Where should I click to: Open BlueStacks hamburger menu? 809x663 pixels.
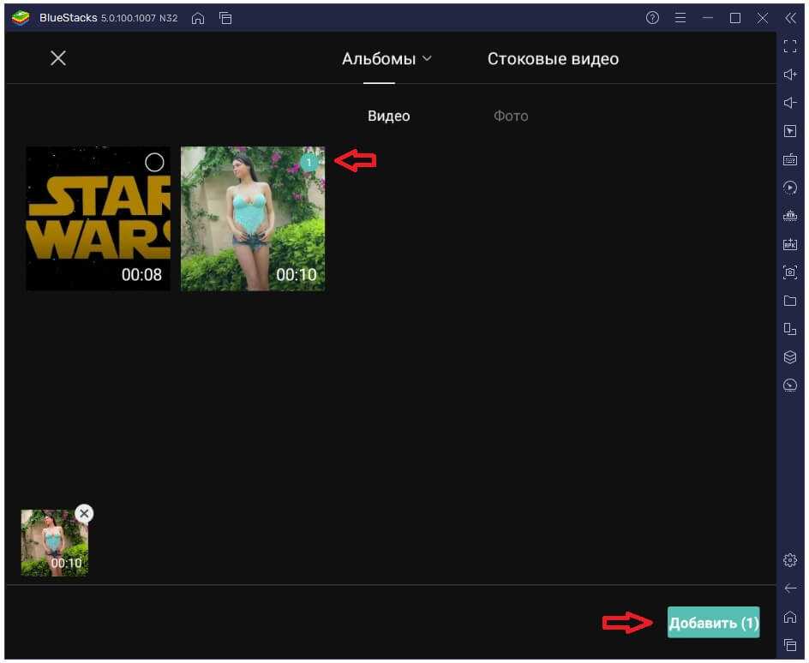tap(680, 18)
